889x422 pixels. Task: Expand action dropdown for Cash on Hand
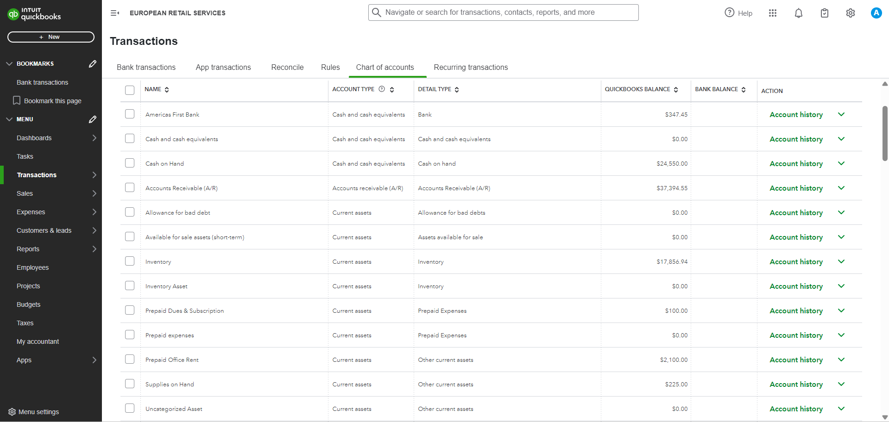841,163
